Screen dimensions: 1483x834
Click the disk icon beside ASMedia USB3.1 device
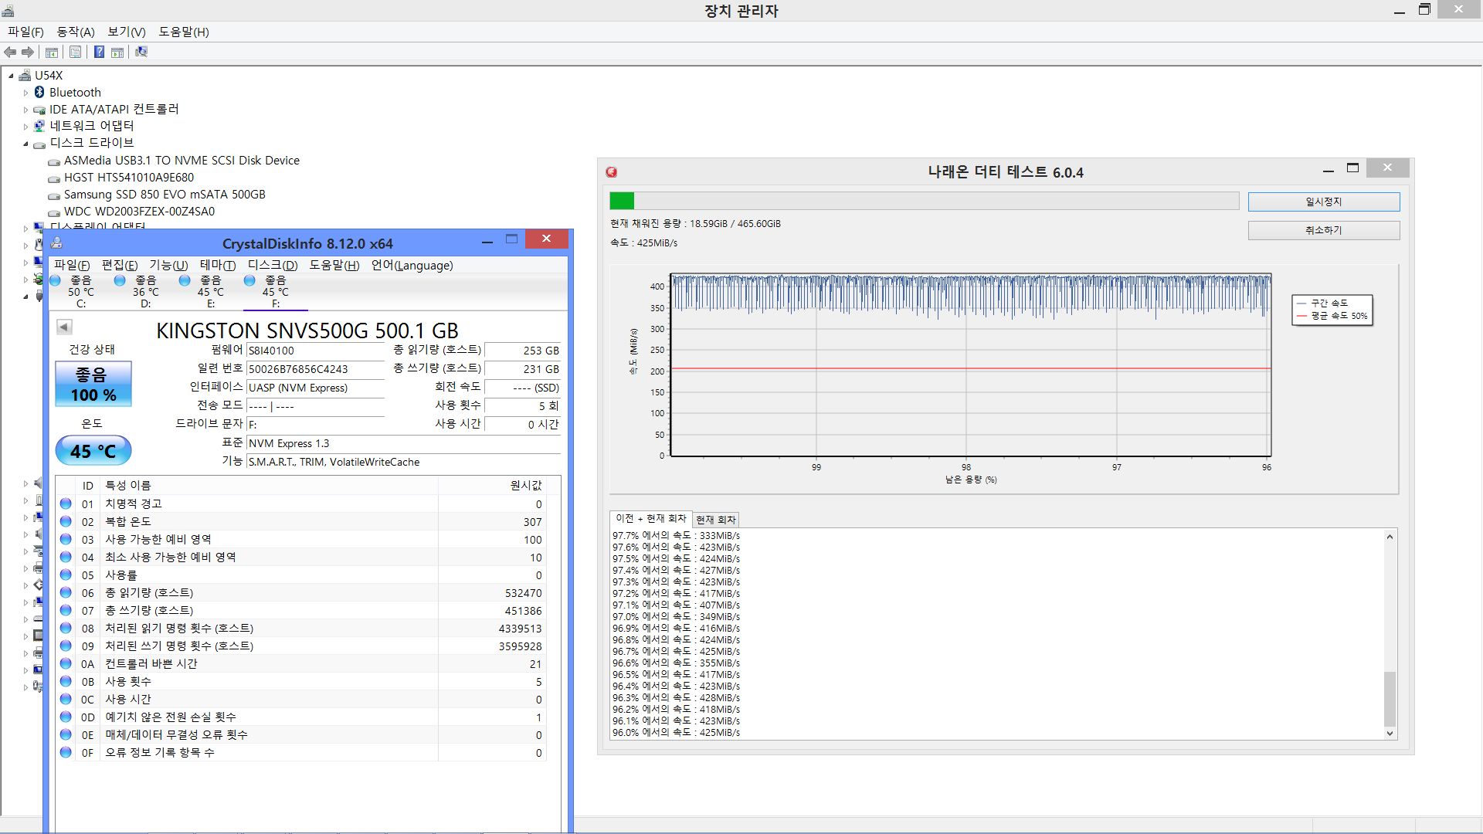tap(54, 161)
